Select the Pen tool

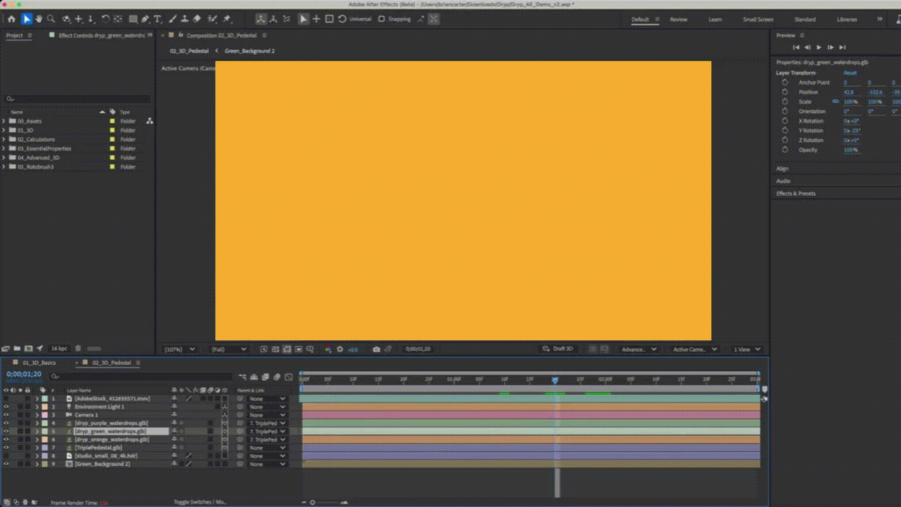pos(145,19)
